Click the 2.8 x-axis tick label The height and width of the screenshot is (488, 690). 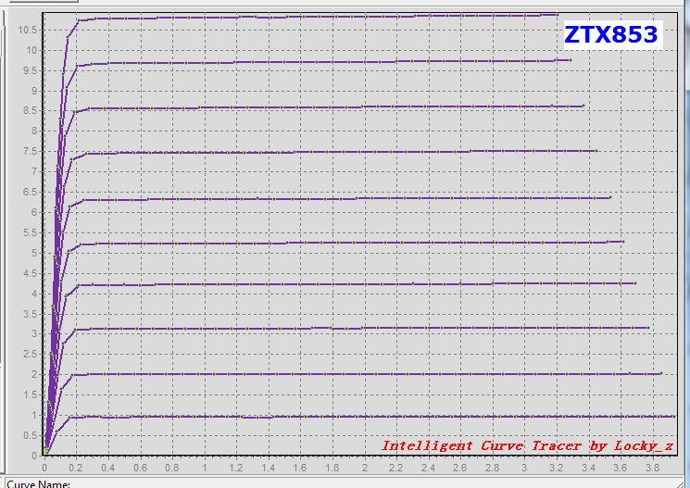coord(492,468)
